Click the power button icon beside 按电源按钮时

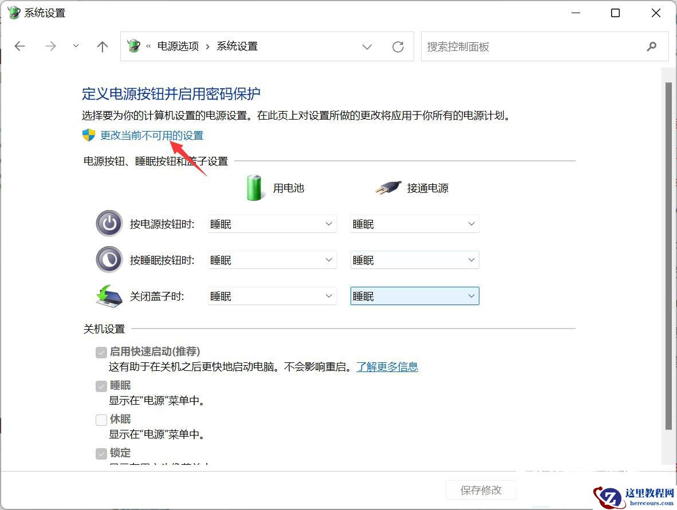pos(109,224)
